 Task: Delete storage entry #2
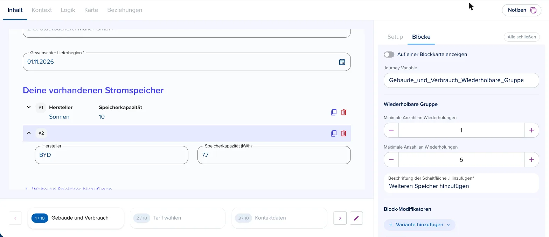click(x=344, y=133)
